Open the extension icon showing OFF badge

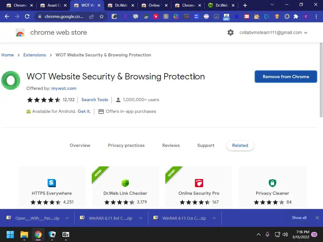[226, 17]
